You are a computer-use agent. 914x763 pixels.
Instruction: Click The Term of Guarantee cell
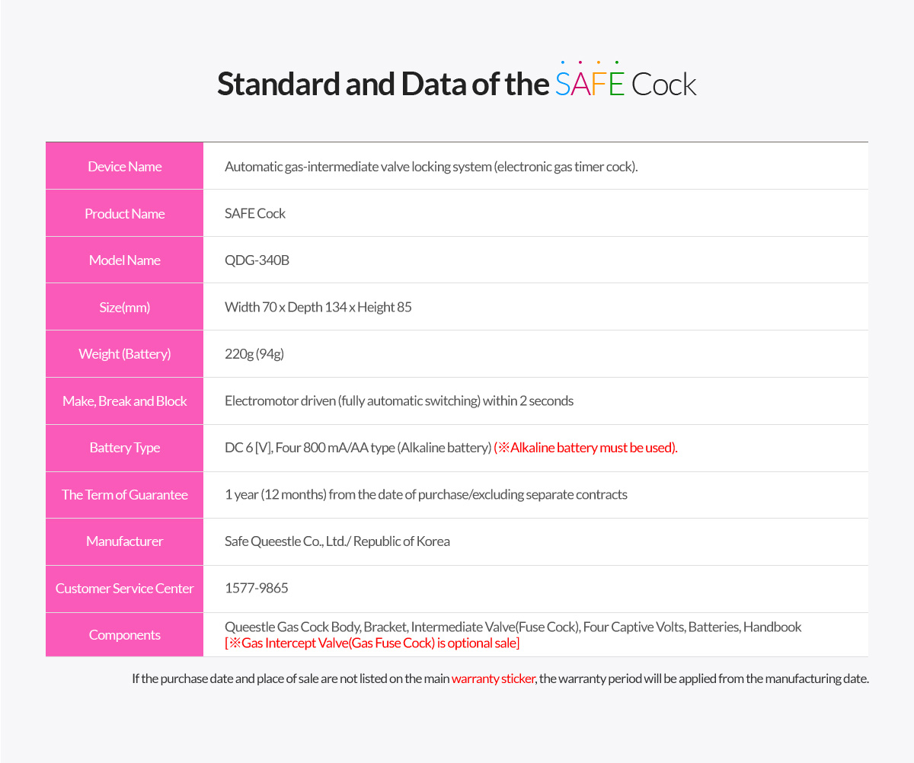point(125,494)
